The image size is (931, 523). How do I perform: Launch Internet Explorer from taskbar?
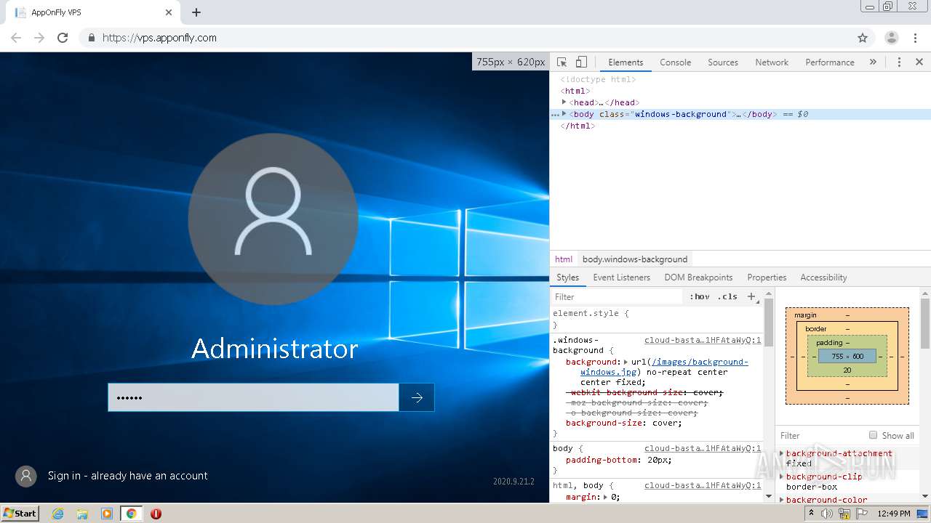pos(58,514)
